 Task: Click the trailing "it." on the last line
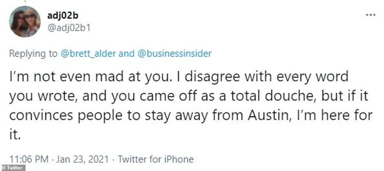tap(15, 136)
